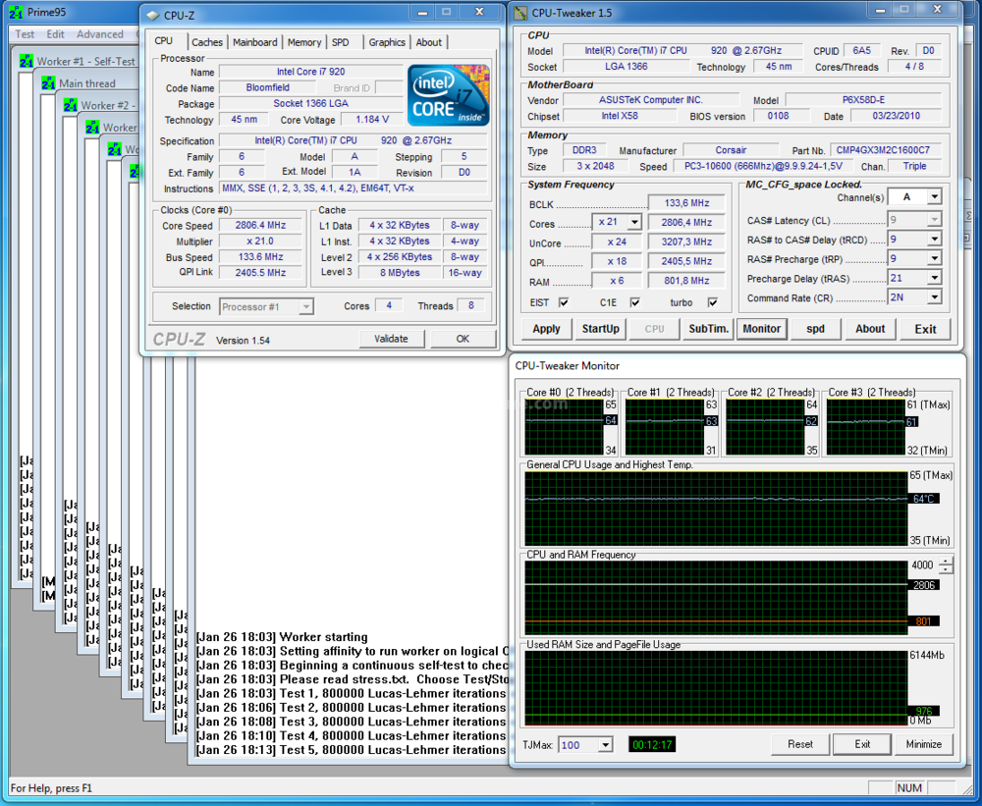Open the Edit menu in Prime95
Image resolution: width=982 pixels, height=806 pixels.
(55, 34)
